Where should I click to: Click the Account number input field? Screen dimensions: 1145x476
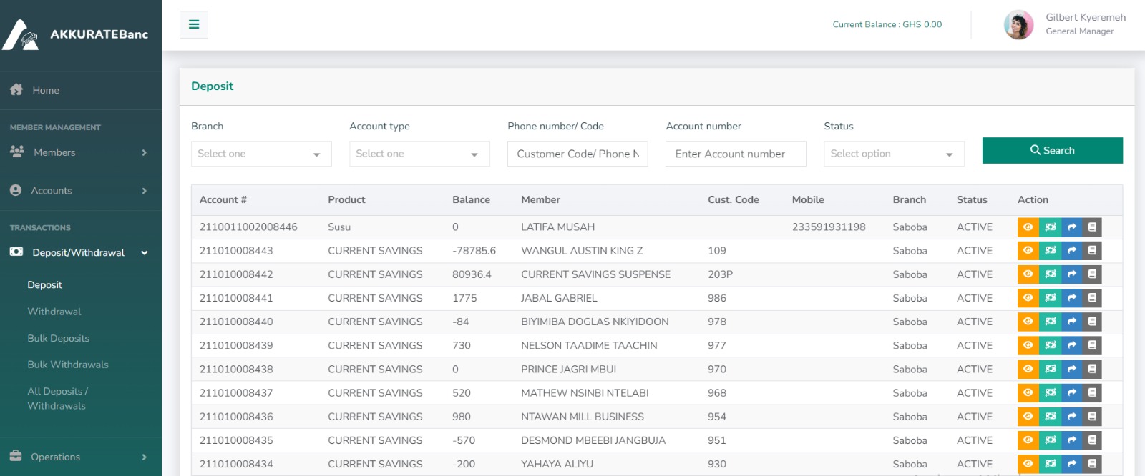click(x=735, y=154)
